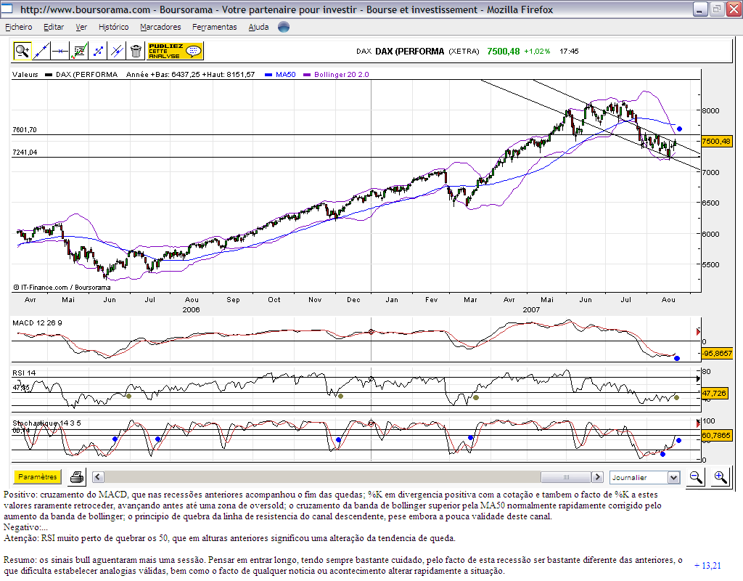Minimize the Firefox window

700,9
